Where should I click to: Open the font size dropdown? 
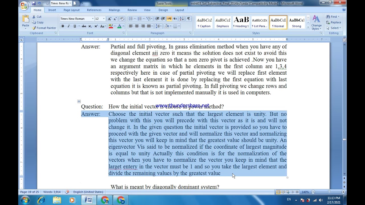coord(104,19)
